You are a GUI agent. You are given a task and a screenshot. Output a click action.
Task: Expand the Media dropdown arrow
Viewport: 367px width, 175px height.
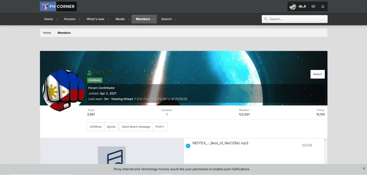(x=128, y=19)
